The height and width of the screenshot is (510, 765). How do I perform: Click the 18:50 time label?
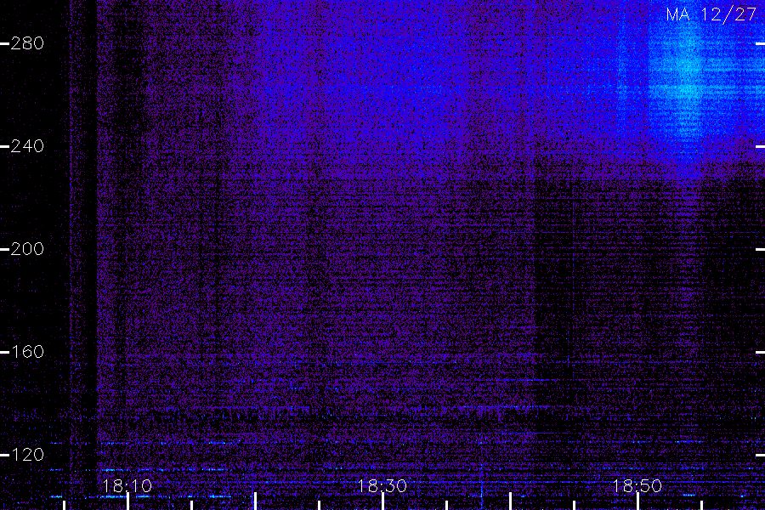coord(637,486)
